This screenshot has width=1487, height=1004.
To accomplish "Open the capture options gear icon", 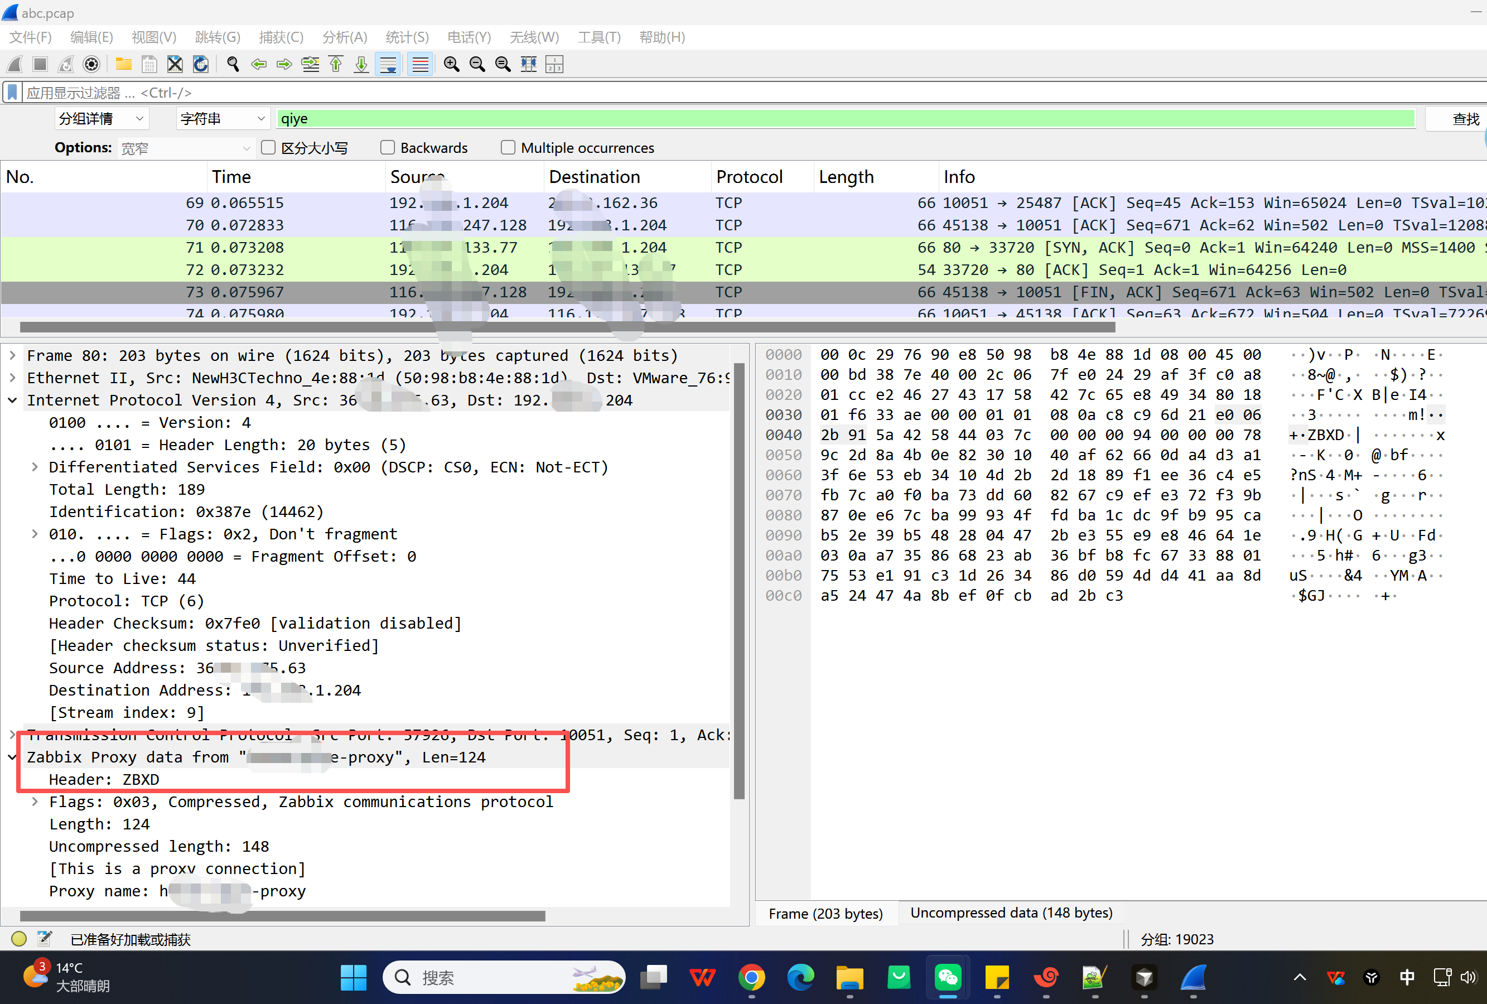I will pos(92,64).
